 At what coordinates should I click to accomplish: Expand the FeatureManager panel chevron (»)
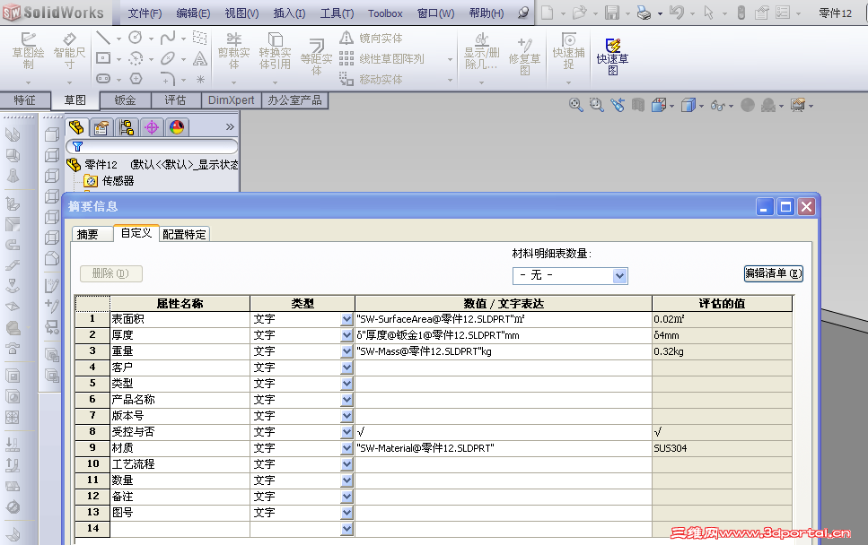[231, 127]
